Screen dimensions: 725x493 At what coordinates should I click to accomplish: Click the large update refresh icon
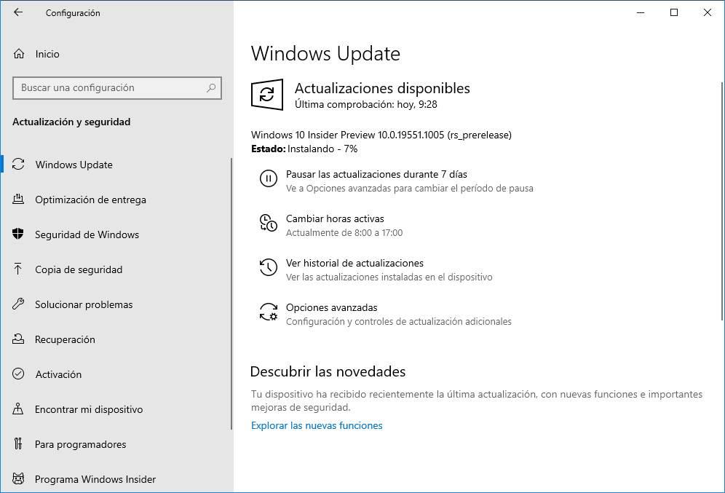click(267, 95)
